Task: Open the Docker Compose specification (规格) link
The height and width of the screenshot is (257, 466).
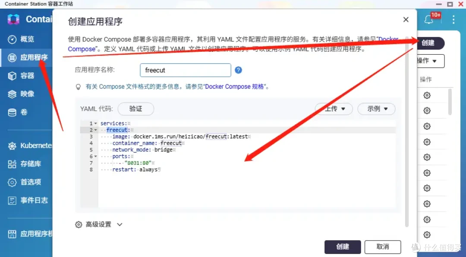Action: click(234, 87)
